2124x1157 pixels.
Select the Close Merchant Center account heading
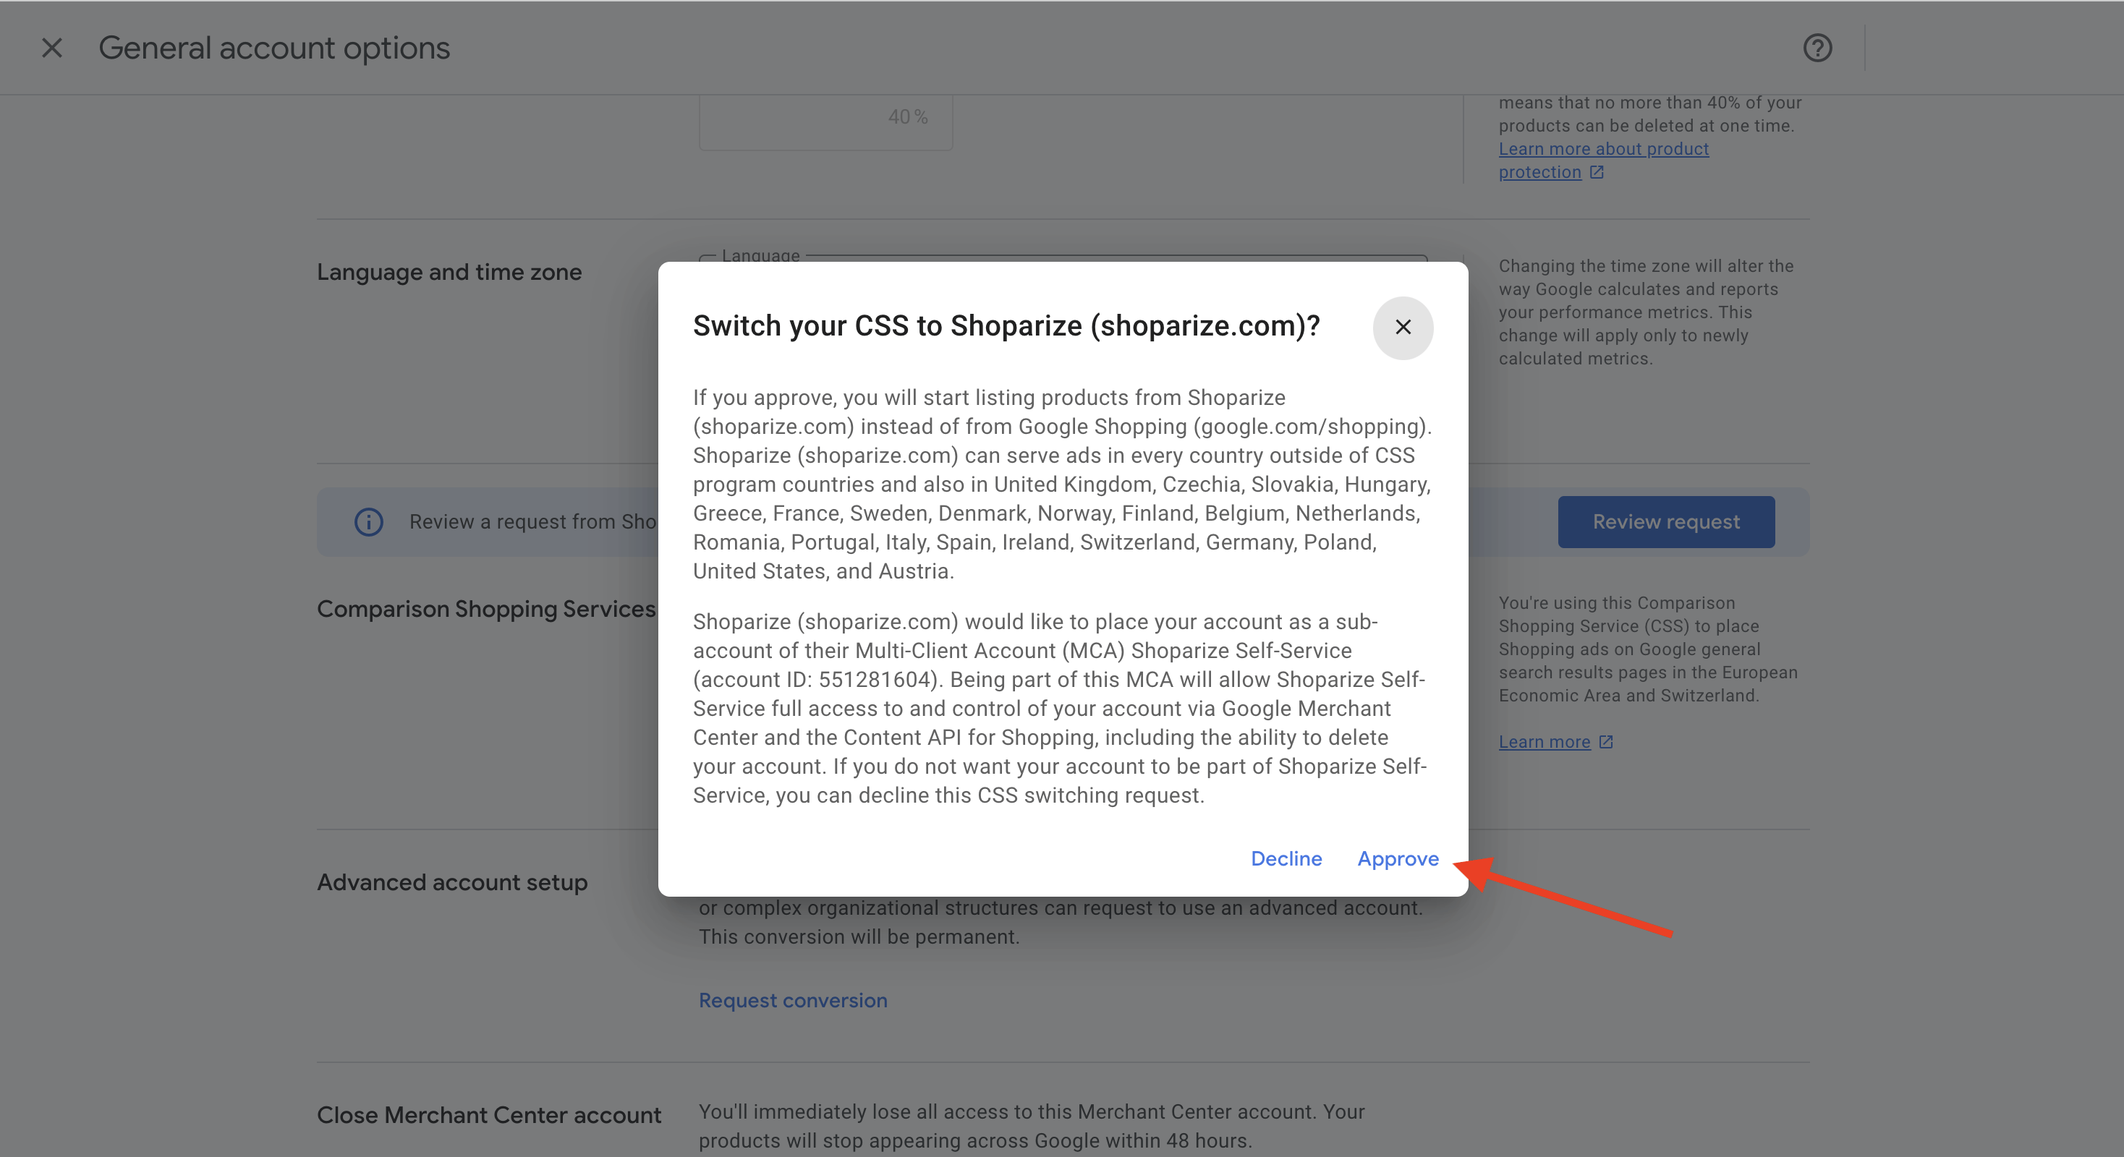click(489, 1115)
